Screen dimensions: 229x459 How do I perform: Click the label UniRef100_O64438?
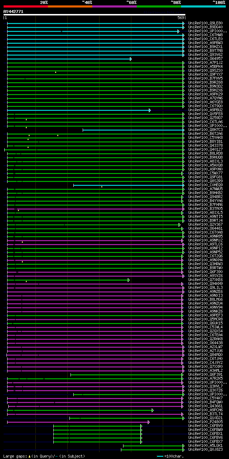point(205,343)
